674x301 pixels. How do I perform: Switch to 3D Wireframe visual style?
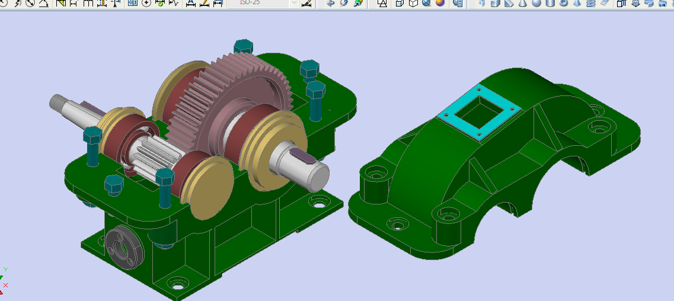pyautogui.click(x=400, y=2)
